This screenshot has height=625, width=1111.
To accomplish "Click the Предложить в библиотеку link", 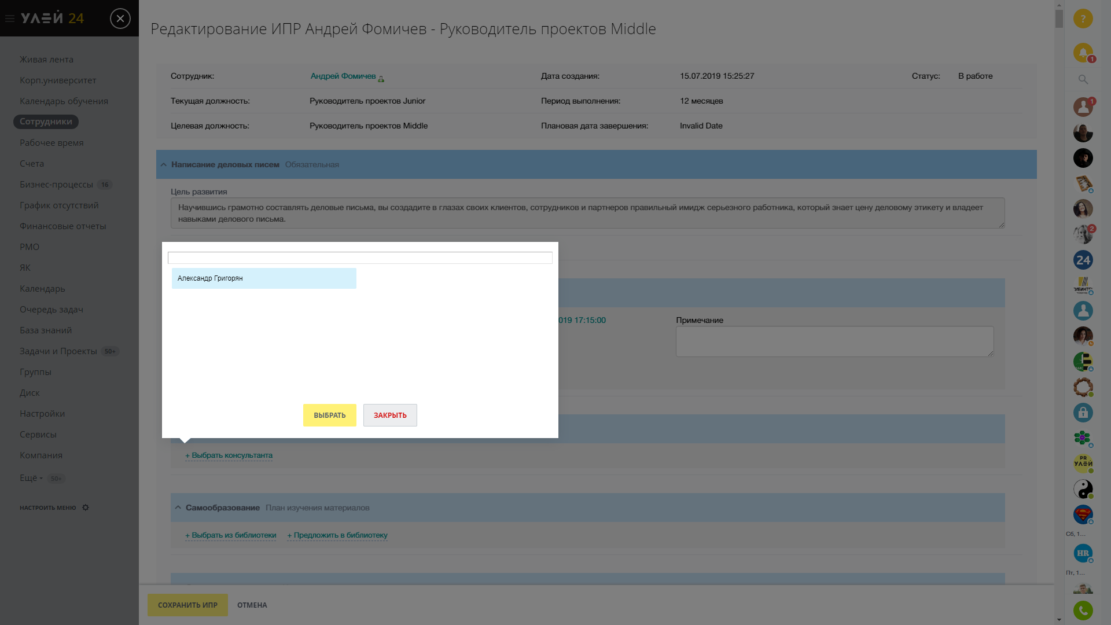I will [x=337, y=535].
